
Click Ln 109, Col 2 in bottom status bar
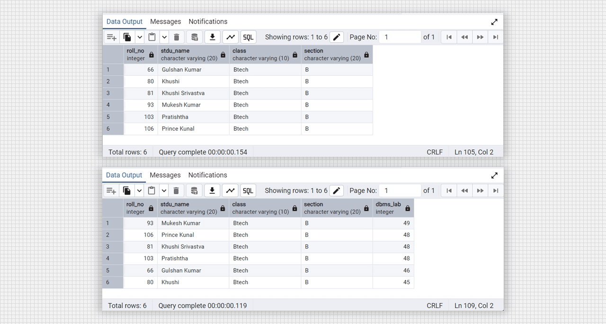(474, 306)
